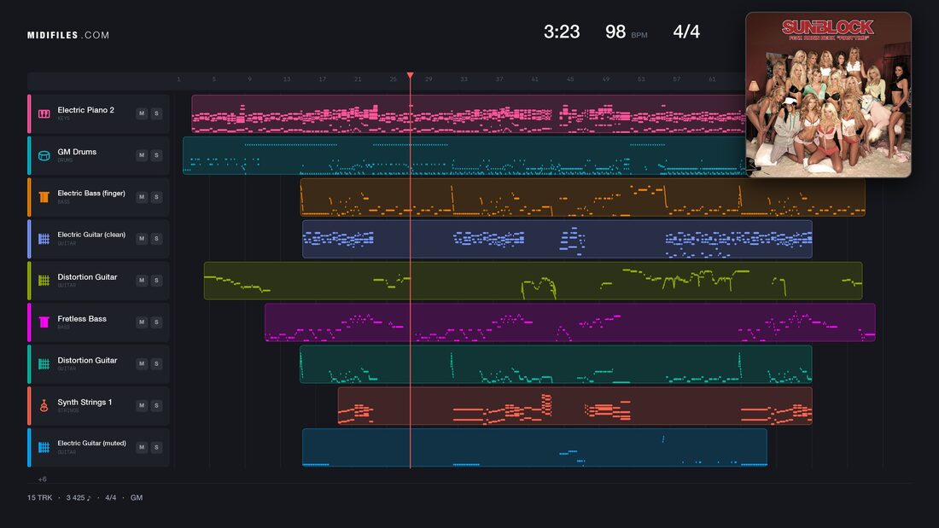939x528 pixels.
Task: Mute the Electric Bass (finger) track
Action: pos(142,197)
